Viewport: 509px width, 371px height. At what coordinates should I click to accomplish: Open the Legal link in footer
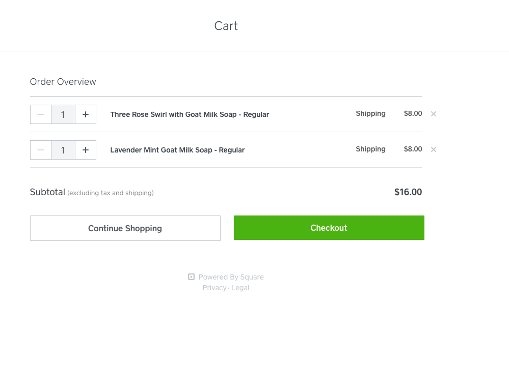[x=240, y=288]
